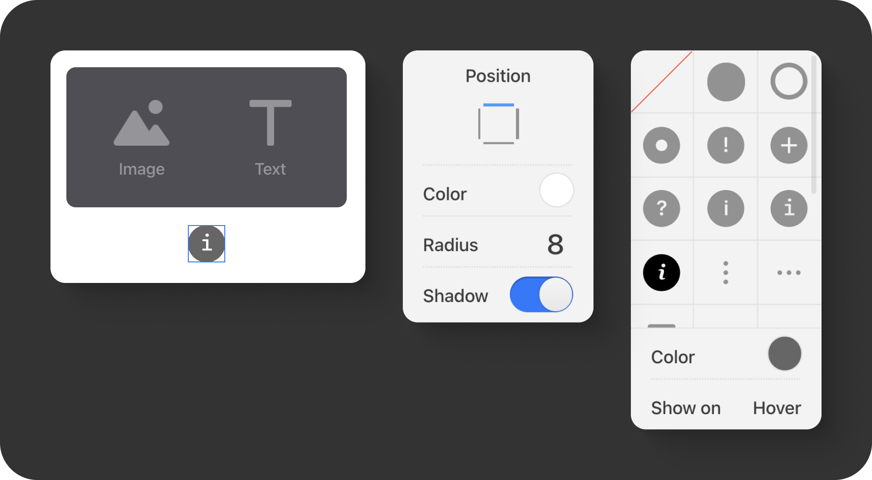
Task: Click the Radius value 8
Action: point(555,245)
